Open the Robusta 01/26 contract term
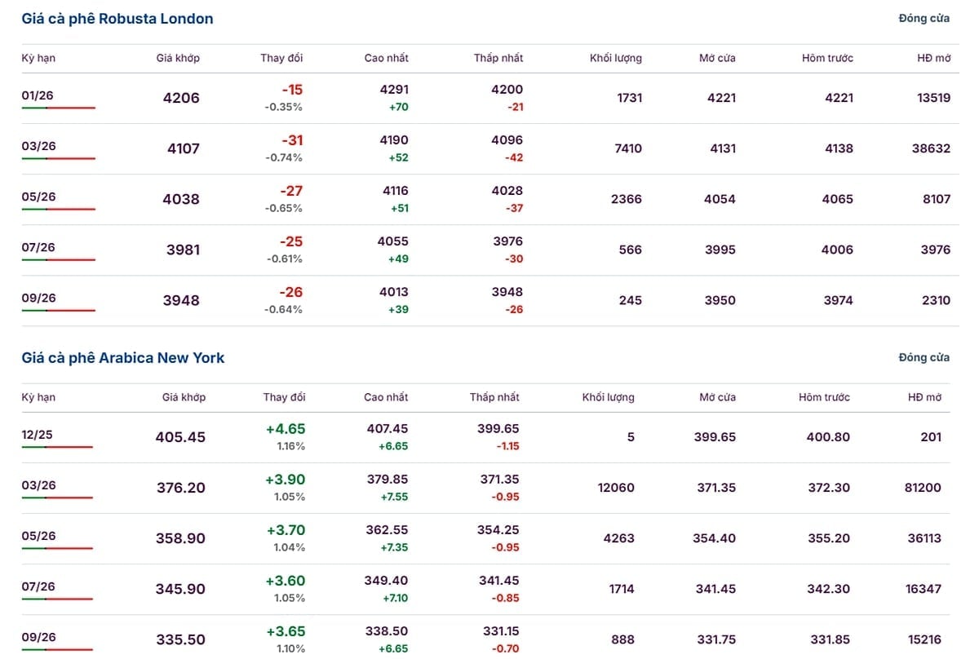Viewport: 979px width, 659px height. (38, 95)
